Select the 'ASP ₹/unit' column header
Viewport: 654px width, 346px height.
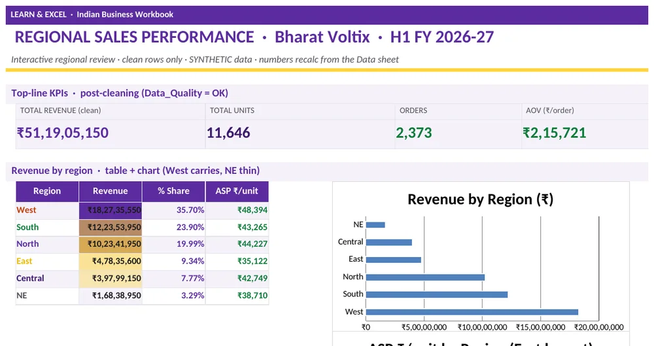click(237, 192)
